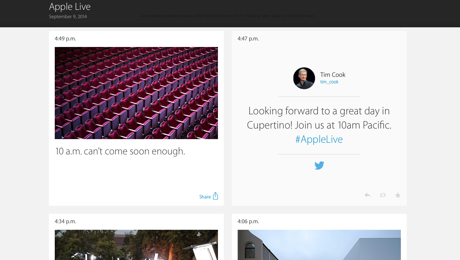
Task: Open the photo in the 4:34 p.m. post
Action: 136,245
